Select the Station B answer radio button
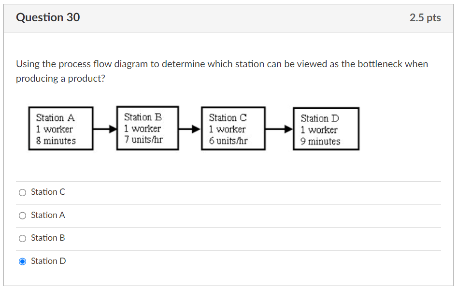This screenshot has height=289, width=457. point(22,238)
